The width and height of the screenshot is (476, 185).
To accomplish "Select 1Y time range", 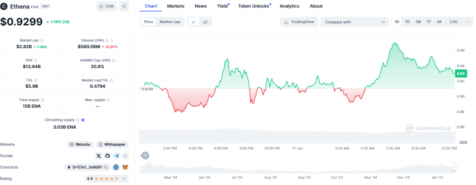I will [x=429, y=22].
